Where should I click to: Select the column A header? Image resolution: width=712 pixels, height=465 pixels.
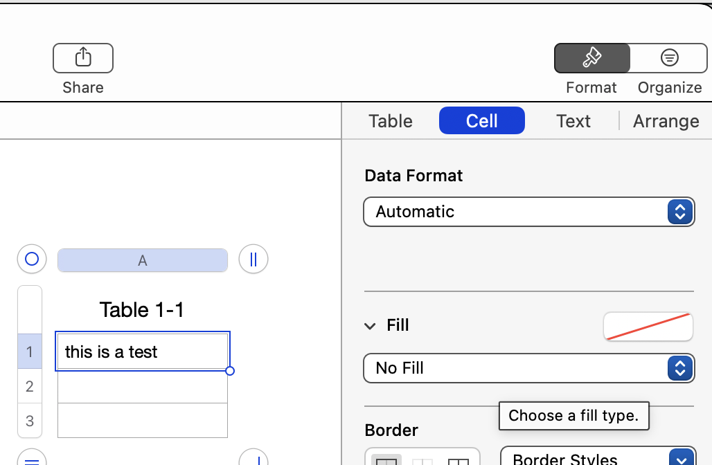coord(143,260)
